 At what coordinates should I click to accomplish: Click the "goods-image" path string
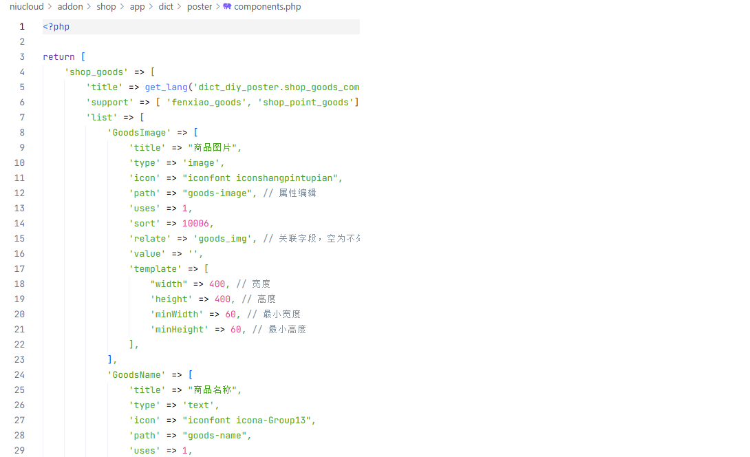[217, 193]
